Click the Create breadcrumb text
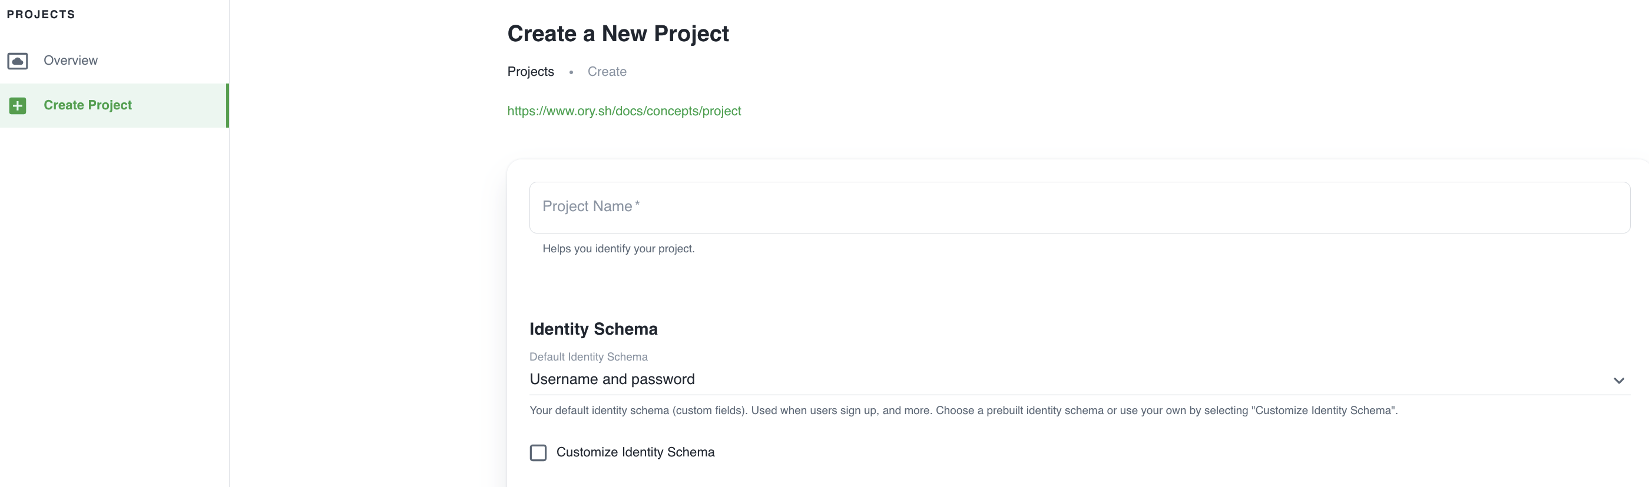The width and height of the screenshot is (1649, 487). (x=606, y=72)
